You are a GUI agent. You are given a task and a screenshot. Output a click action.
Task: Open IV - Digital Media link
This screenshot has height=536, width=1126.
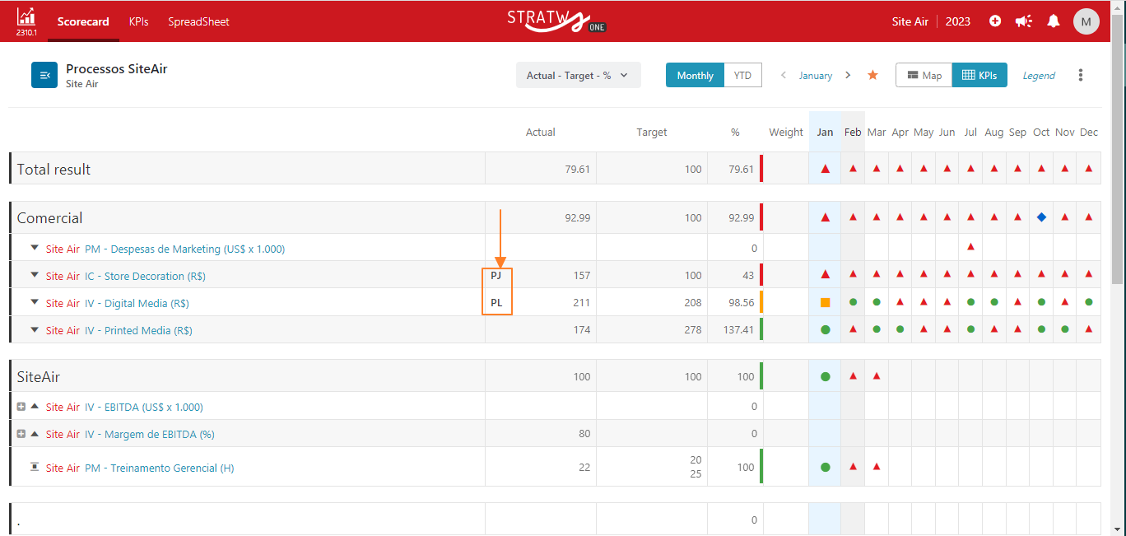[x=137, y=303]
